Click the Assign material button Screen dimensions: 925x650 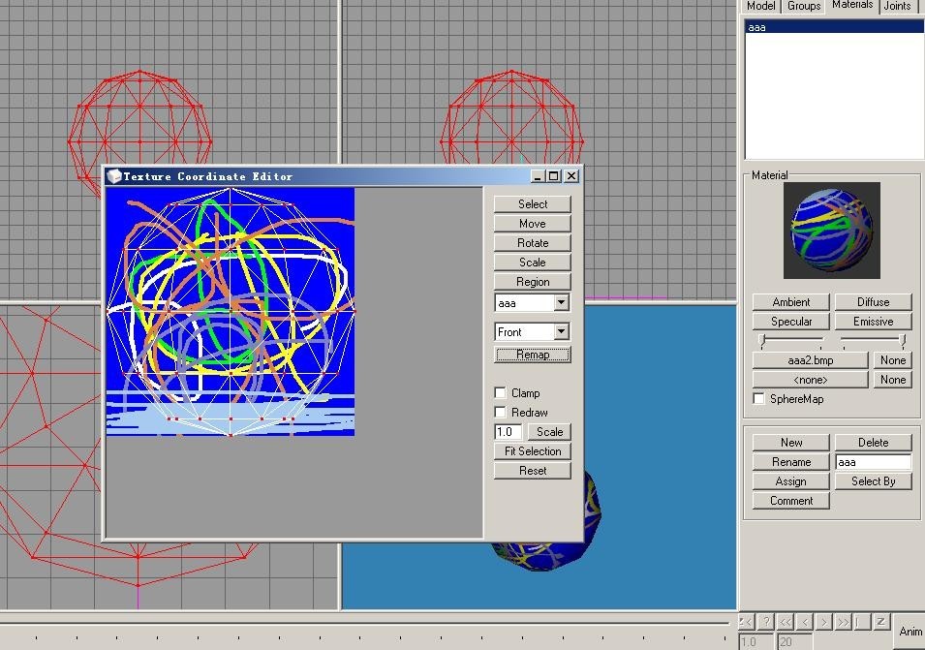point(791,481)
